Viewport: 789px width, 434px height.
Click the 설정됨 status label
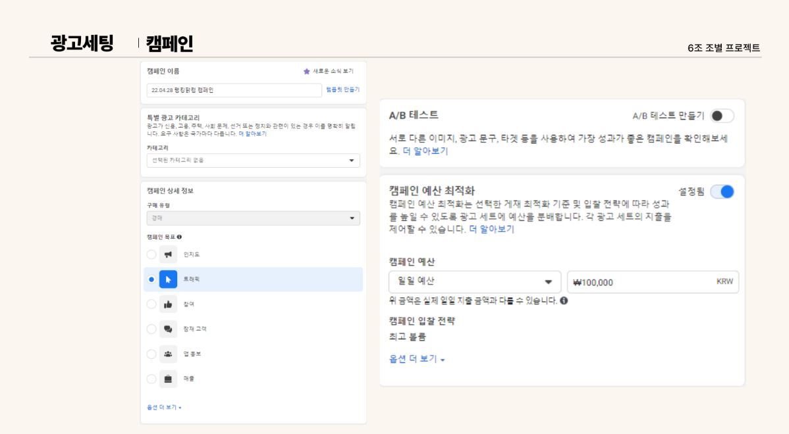tap(692, 191)
